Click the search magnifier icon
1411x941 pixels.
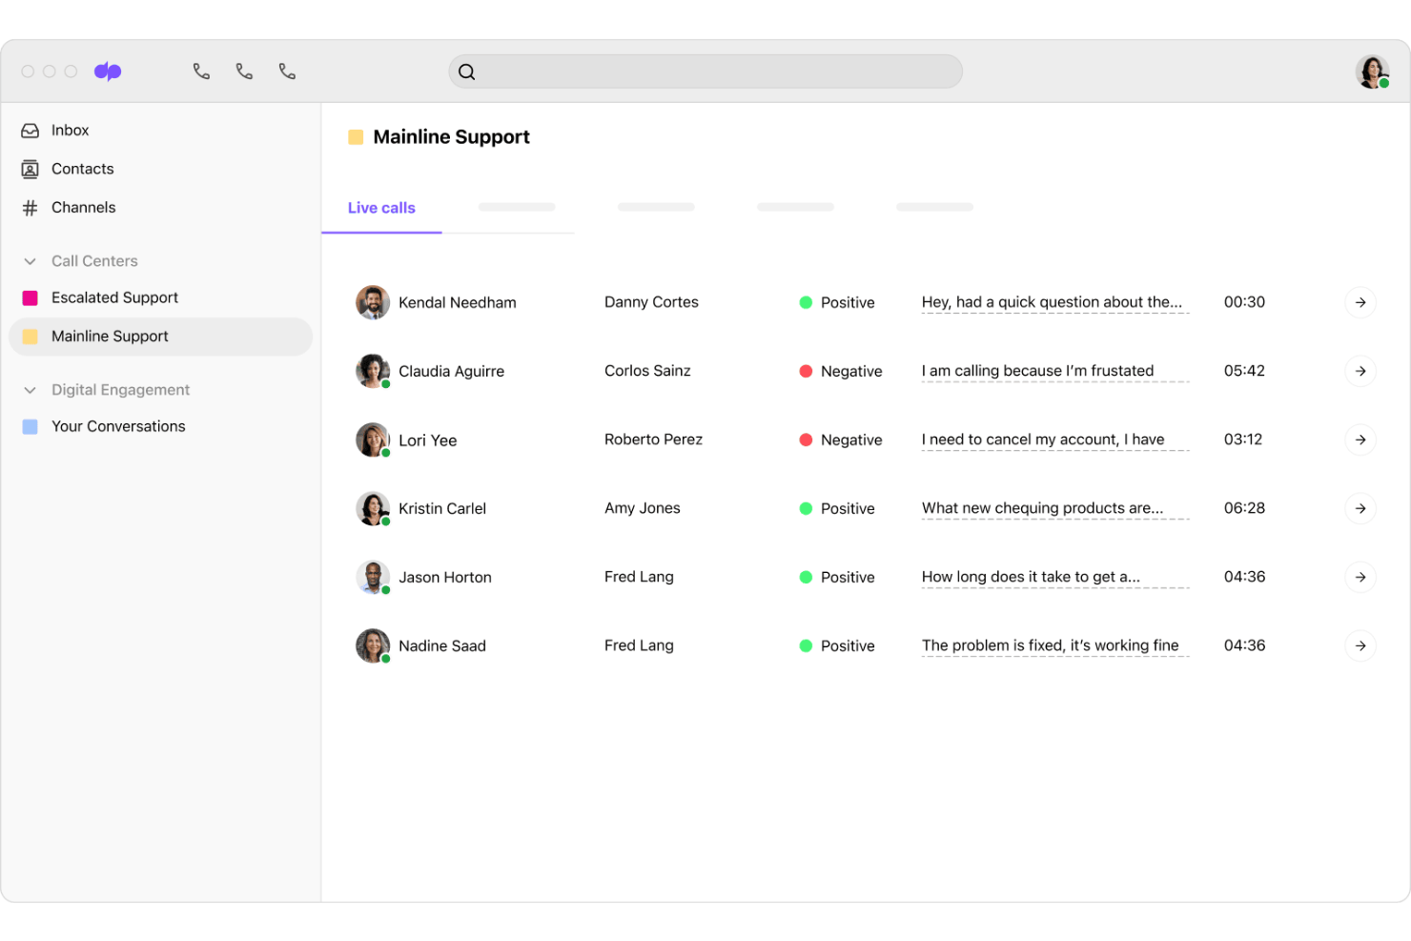coord(467,72)
